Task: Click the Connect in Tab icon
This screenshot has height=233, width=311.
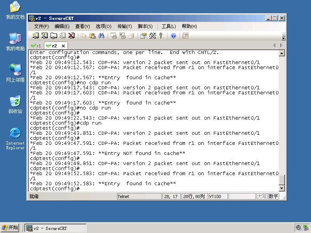Action: point(54,36)
